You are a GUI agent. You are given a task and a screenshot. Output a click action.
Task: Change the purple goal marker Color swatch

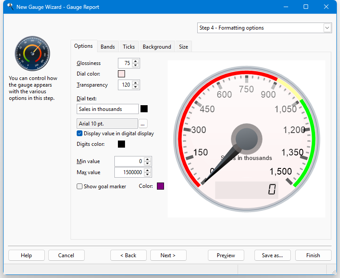click(x=160, y=186)
